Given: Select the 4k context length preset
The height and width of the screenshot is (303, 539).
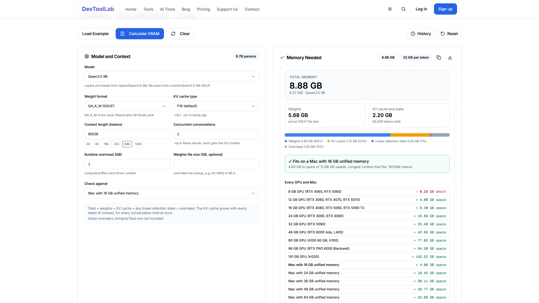Looking at the screenshot, I should coord(88,144).
